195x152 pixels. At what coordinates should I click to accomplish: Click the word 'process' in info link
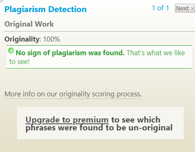tap(129, 94)
